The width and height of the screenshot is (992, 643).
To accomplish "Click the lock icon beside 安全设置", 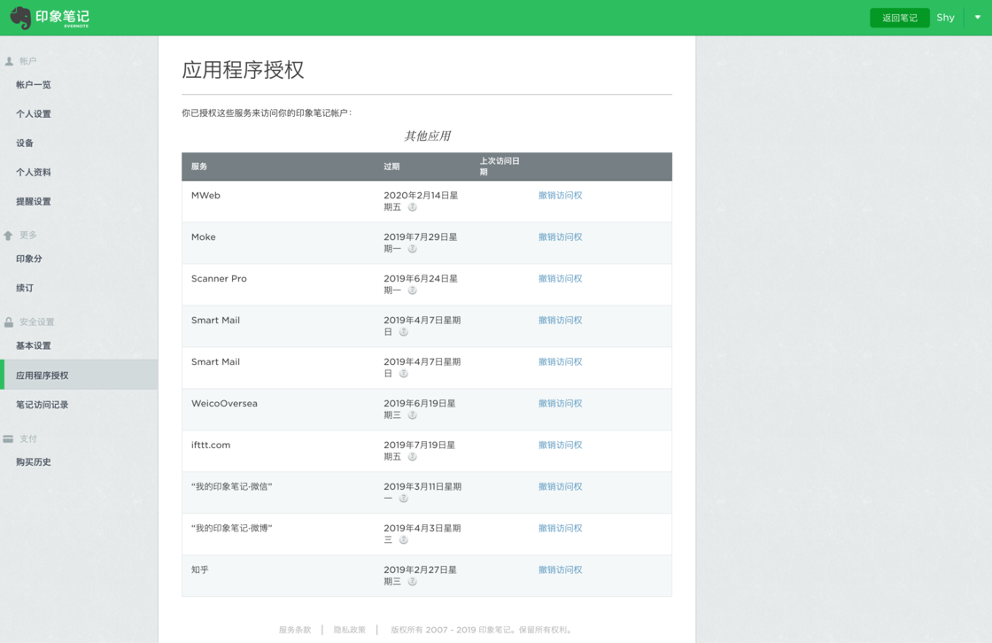I will 10,321.
